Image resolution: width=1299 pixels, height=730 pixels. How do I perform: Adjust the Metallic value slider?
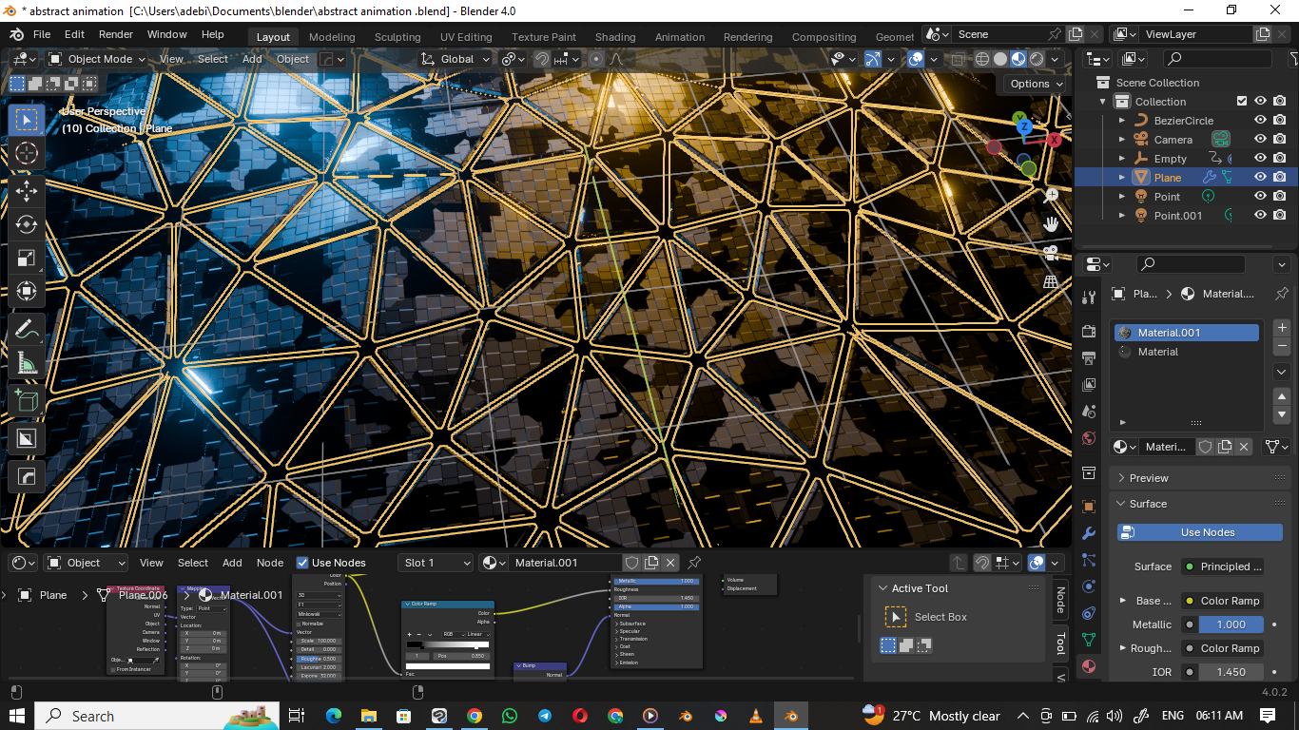click(1231, 624)
